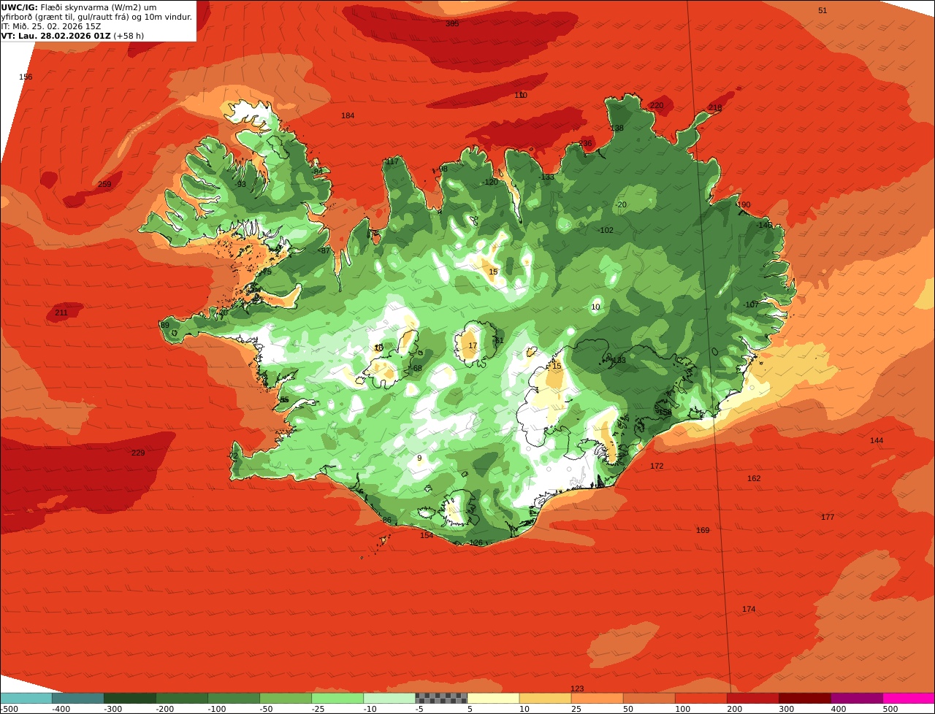
Task: Click the map value 169
Action: coord(703,530)
